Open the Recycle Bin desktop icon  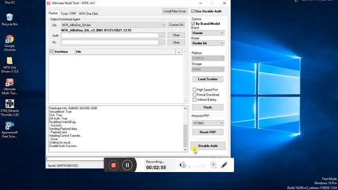click(10, 20)
